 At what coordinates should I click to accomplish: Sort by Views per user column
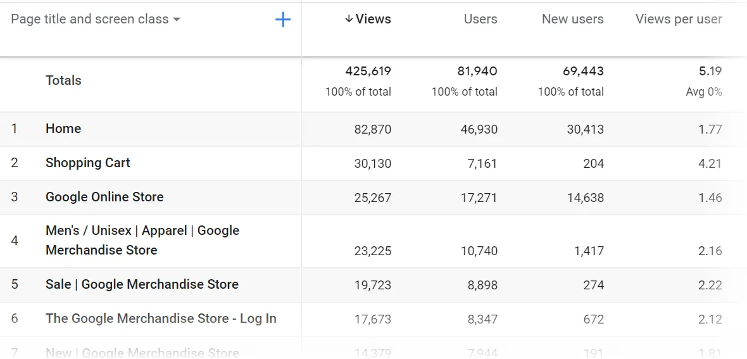click(678, 20)
